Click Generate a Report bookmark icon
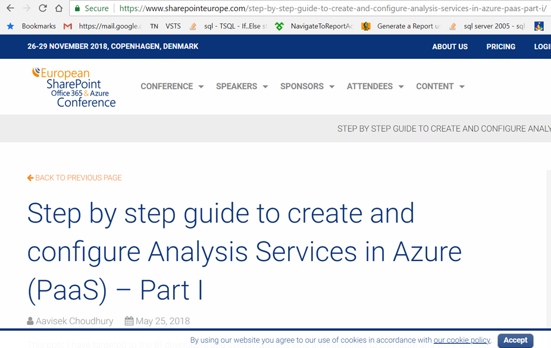 click(x=366, y=26)
